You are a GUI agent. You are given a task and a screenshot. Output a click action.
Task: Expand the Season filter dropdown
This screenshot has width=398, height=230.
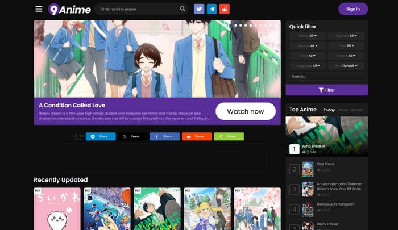308,45
